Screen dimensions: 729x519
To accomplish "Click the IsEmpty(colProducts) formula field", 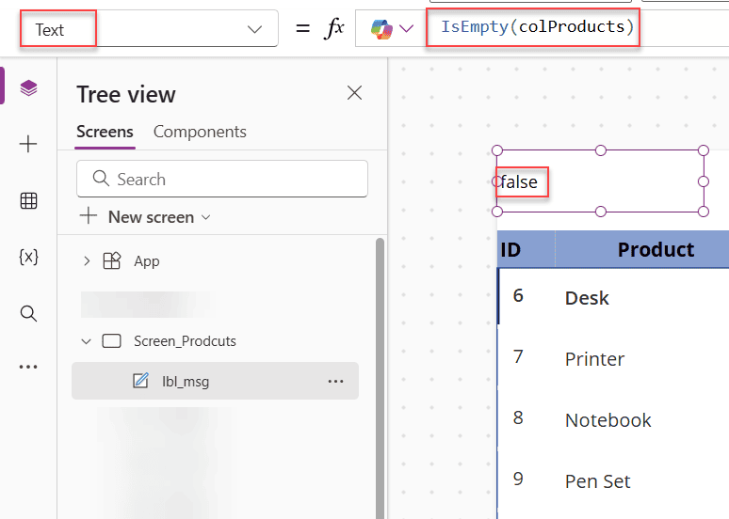I will (538, 27).
